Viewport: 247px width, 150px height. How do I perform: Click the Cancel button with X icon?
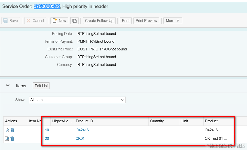35,21
